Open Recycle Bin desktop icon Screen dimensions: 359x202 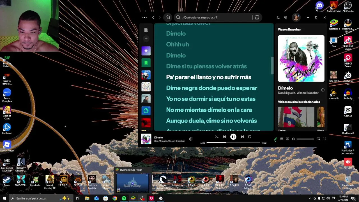tap(348, 182)
